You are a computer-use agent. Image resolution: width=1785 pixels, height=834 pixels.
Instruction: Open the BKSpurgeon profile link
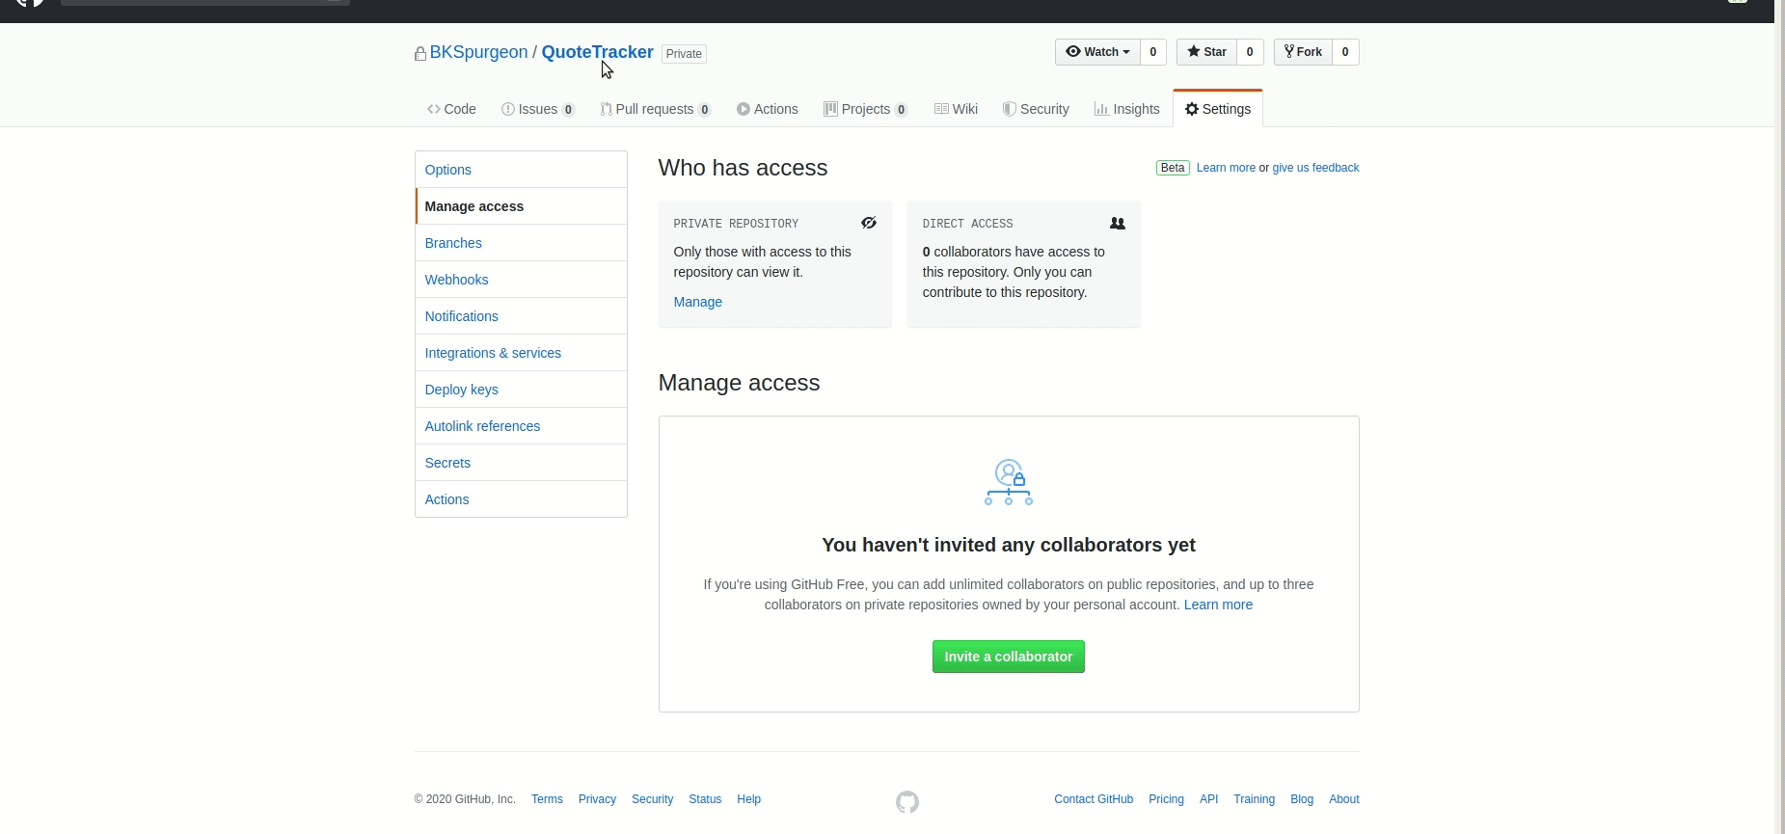click(x=478, y=52)
